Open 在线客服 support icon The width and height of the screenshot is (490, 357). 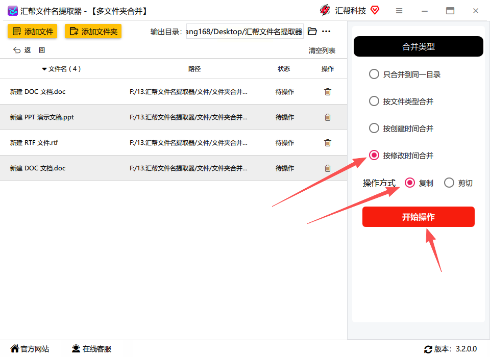76,348
